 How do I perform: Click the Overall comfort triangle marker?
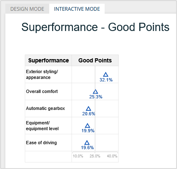(x=96, y=92)
